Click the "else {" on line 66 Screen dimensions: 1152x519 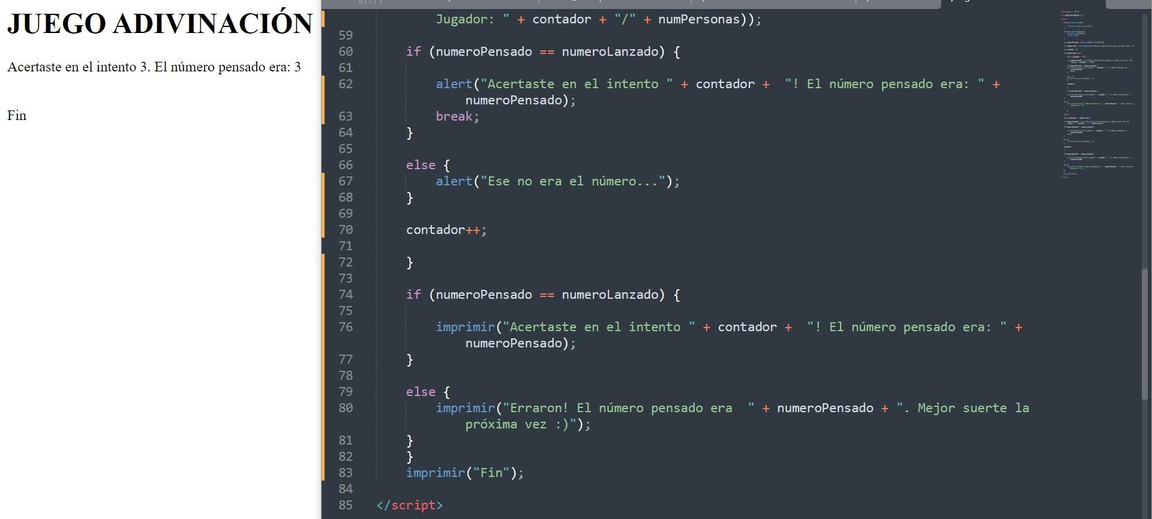pos(428,165)
